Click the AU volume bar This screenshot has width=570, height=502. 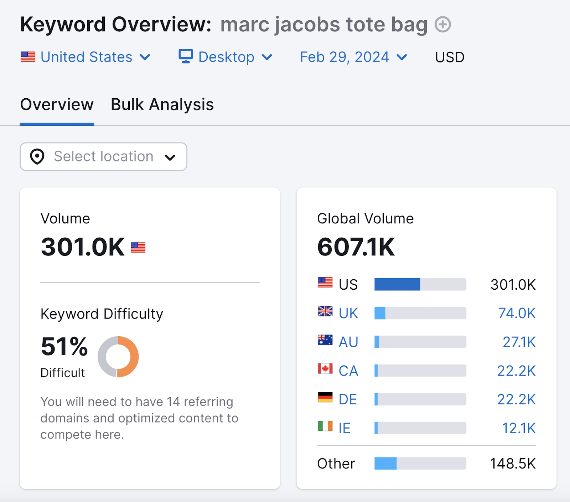tap(420, 342)
